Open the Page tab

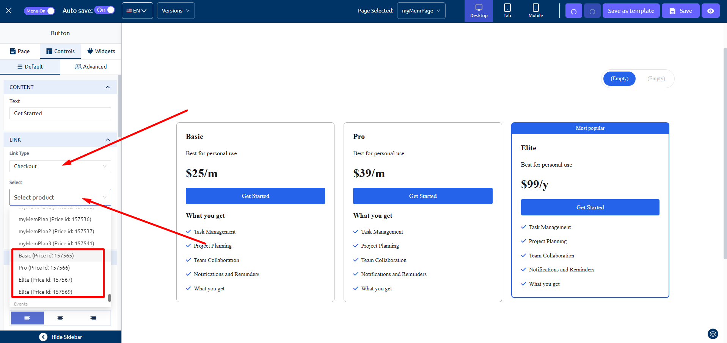coord(20,51)
